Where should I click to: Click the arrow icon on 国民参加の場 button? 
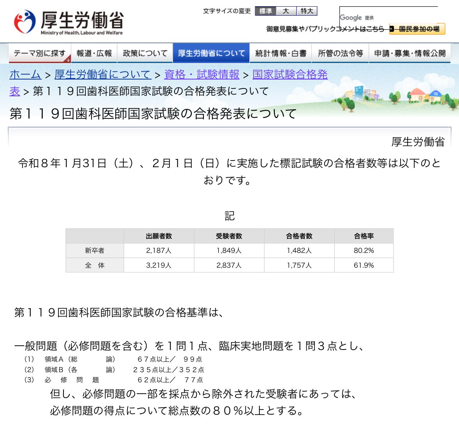(392, 29)
